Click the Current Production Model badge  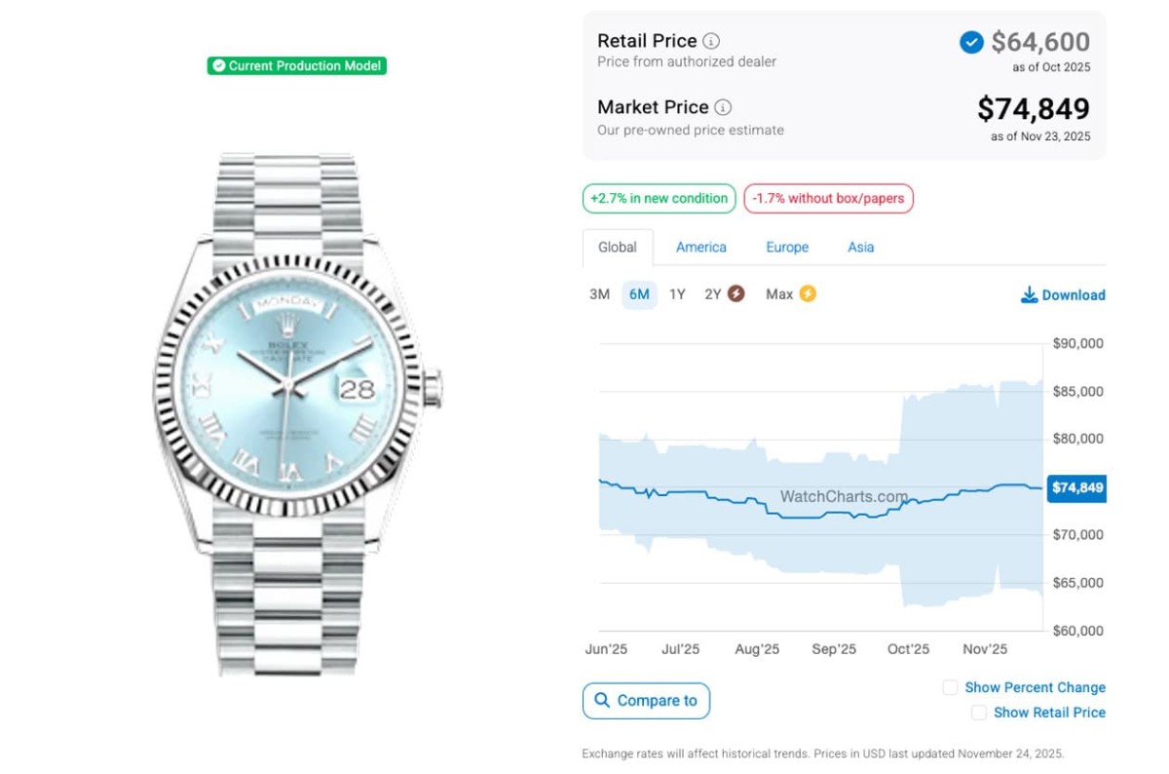pyautogui.click(x=297, y=66)
